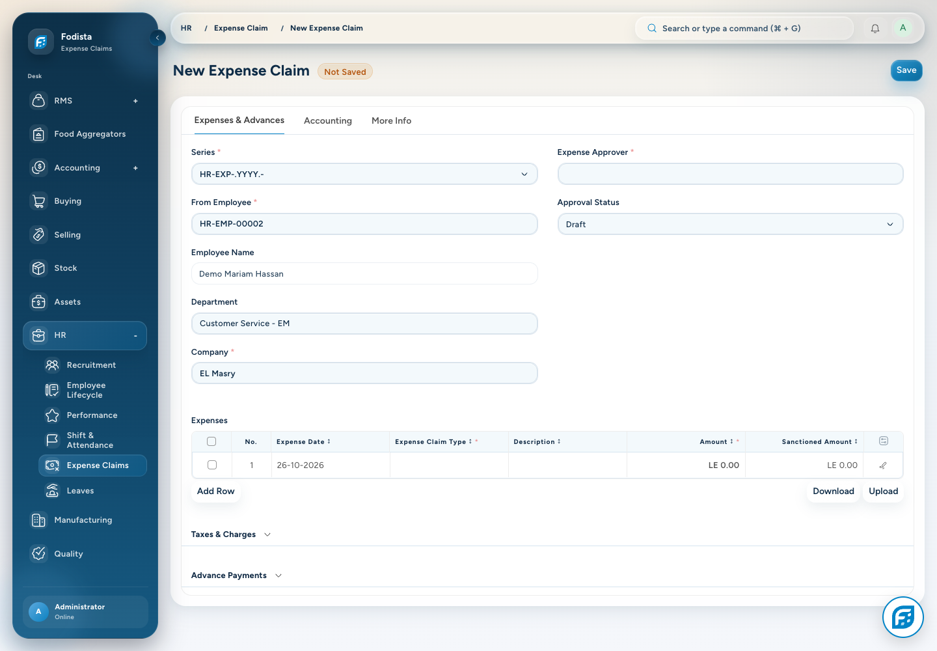Click the Recruitment people icon
Viewport: 937px width, 651px height.
[x=52, y=365]
